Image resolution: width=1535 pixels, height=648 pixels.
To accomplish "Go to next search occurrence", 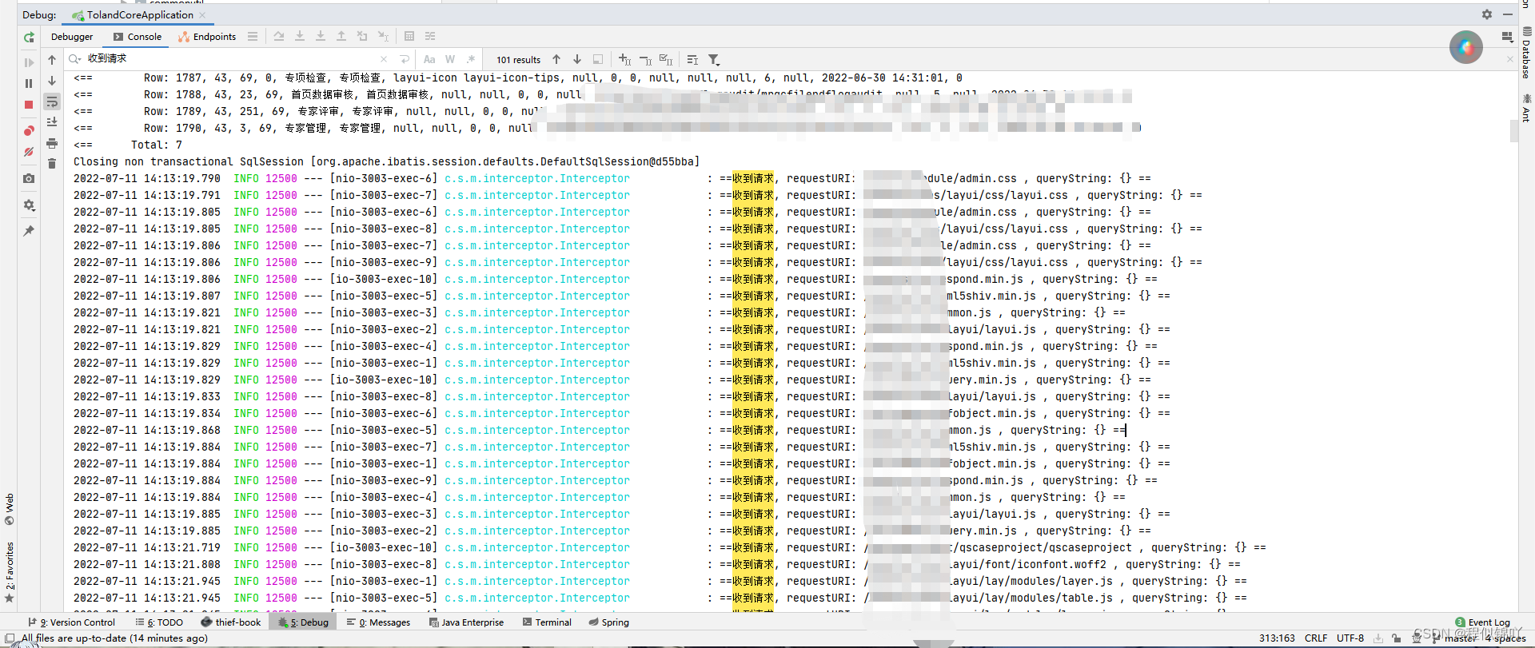I will (x=577, y=59).
